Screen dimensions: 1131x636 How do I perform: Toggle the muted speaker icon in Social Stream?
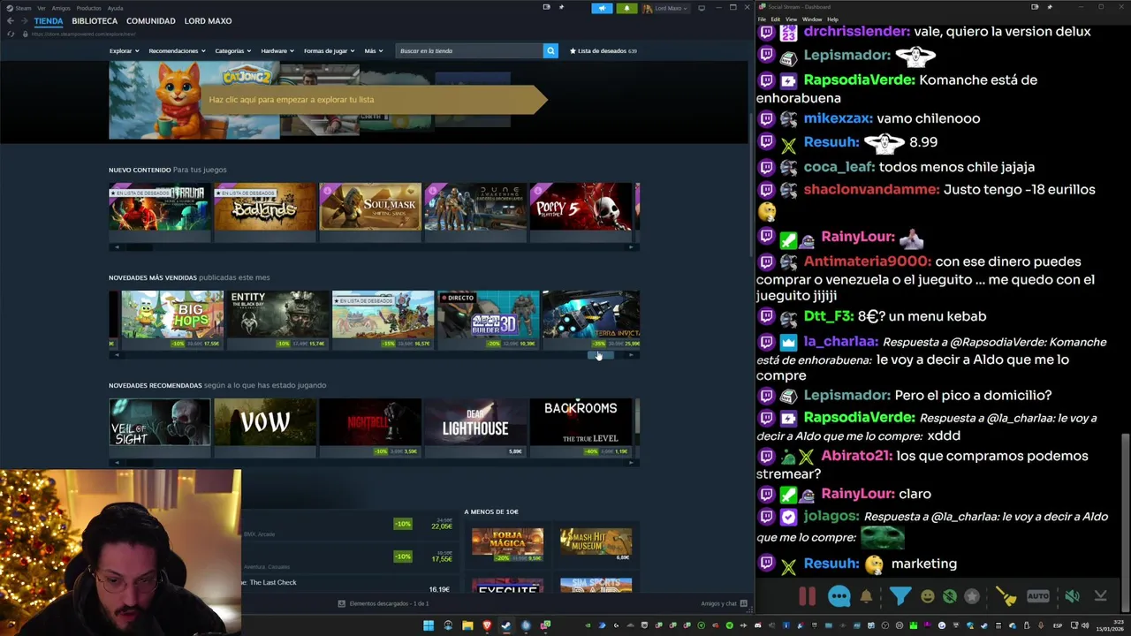1072,596
